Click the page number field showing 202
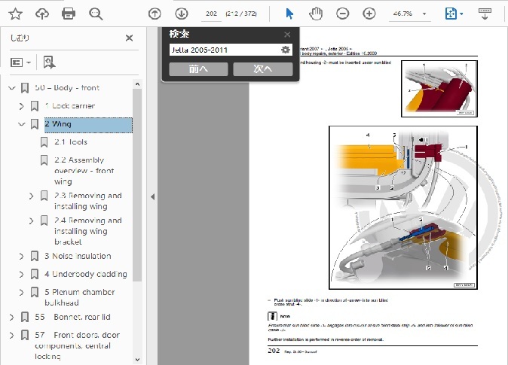Viewport: 508px width, 365px height. pos(211,14)
